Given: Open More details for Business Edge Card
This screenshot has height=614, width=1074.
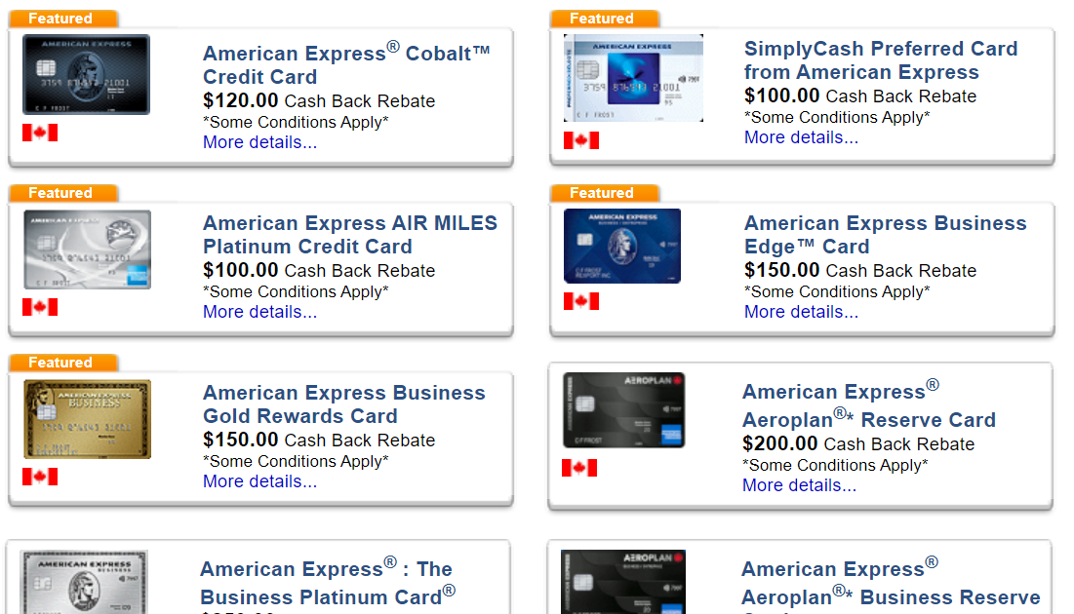Looking at the screenshot, I should [x=801, y=312].
